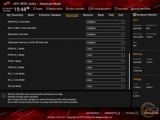160x120 pixels.
Task: Open Qfan Control fan icon
Action: (x=67, y=9)
